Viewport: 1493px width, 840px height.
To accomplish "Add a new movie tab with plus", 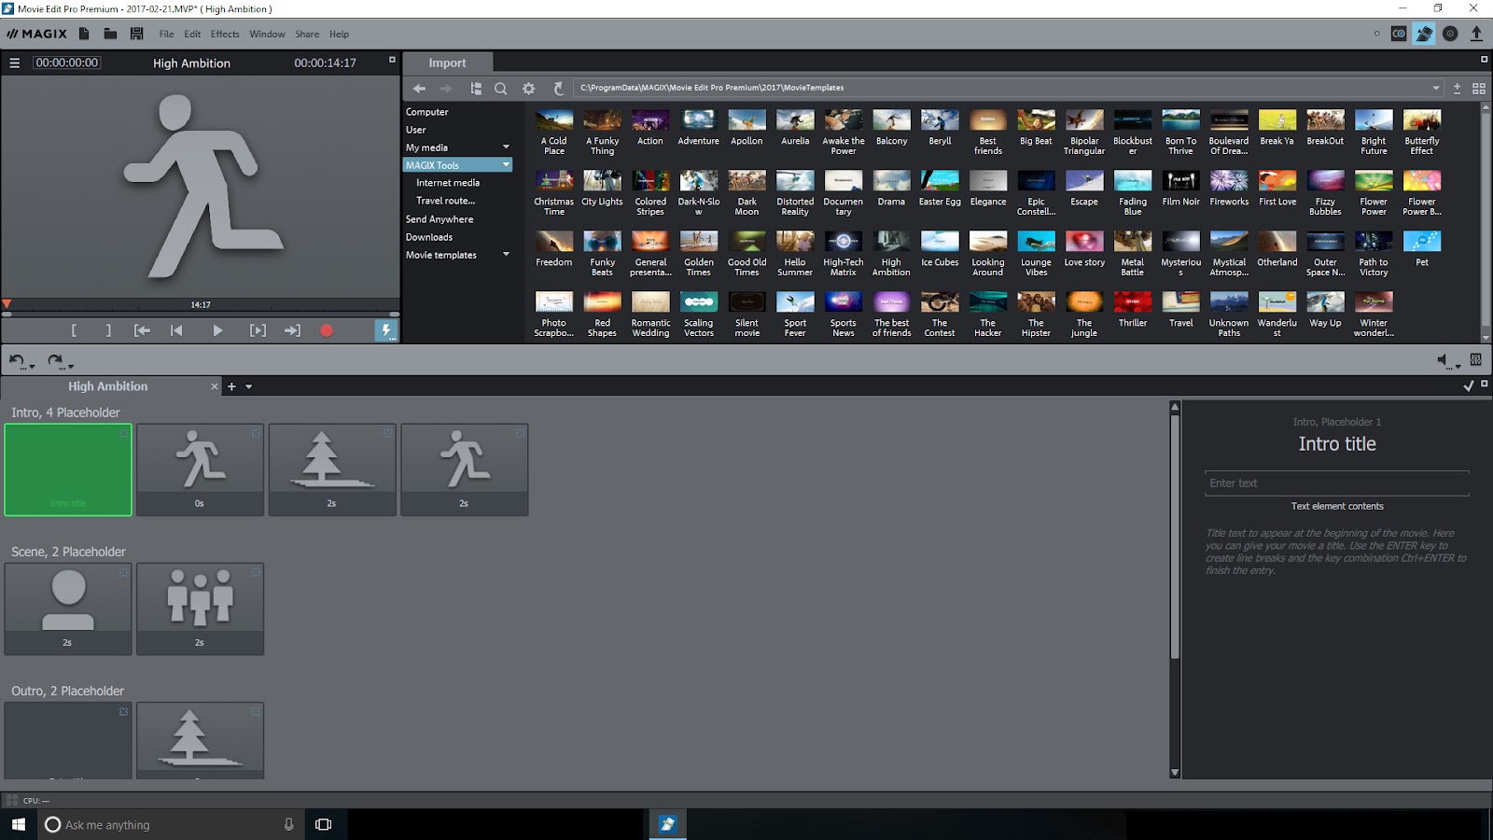I will click(231, 386).
